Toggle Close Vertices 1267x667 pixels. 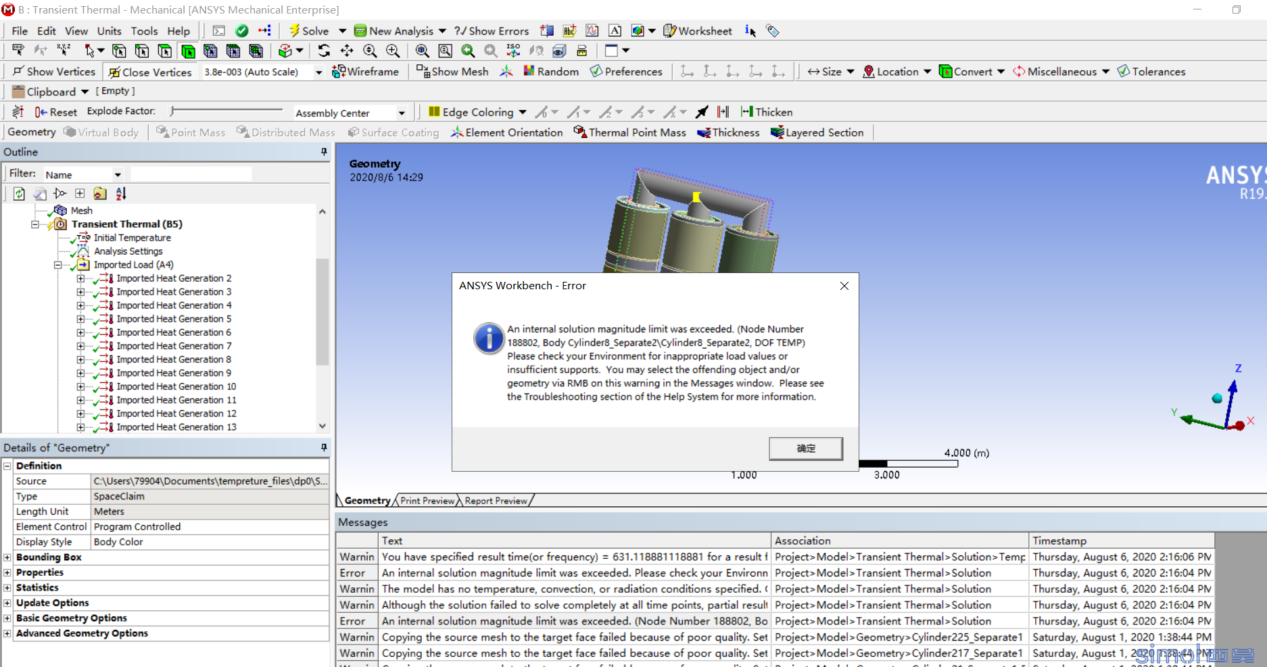tap(150, 72)
